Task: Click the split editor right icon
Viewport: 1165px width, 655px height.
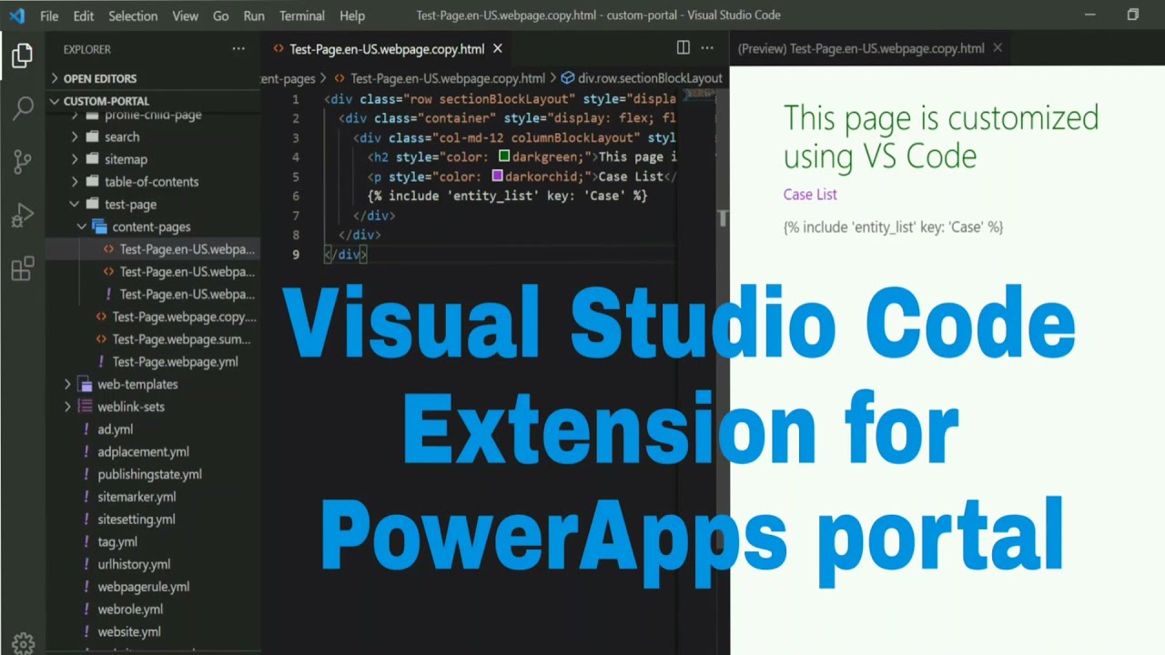Action: (683, 48)
